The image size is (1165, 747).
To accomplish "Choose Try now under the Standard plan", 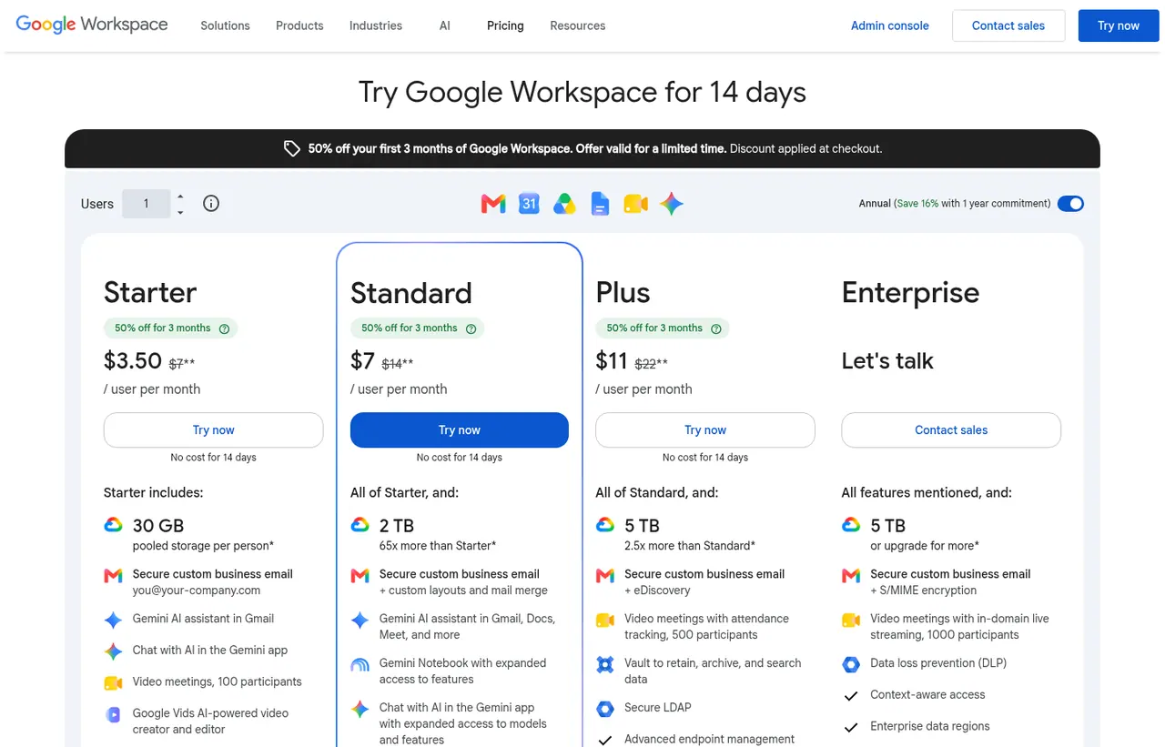I will pyautogui.click(x=460, y=430).
